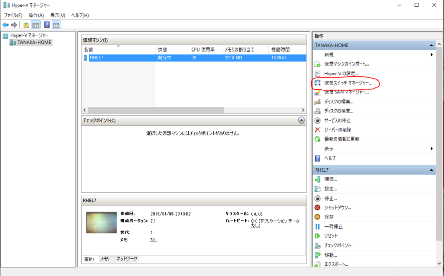Collapse the RHEL7 actions section
The image size is (444, 276).
point(431,170)
